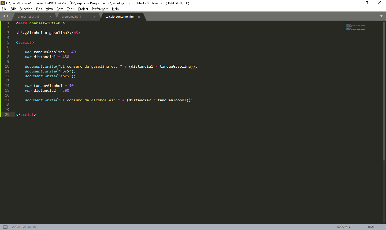This screenshot has width=386, height=230.
Task: Open the Edit menu
Action: (x=13, y=9)
